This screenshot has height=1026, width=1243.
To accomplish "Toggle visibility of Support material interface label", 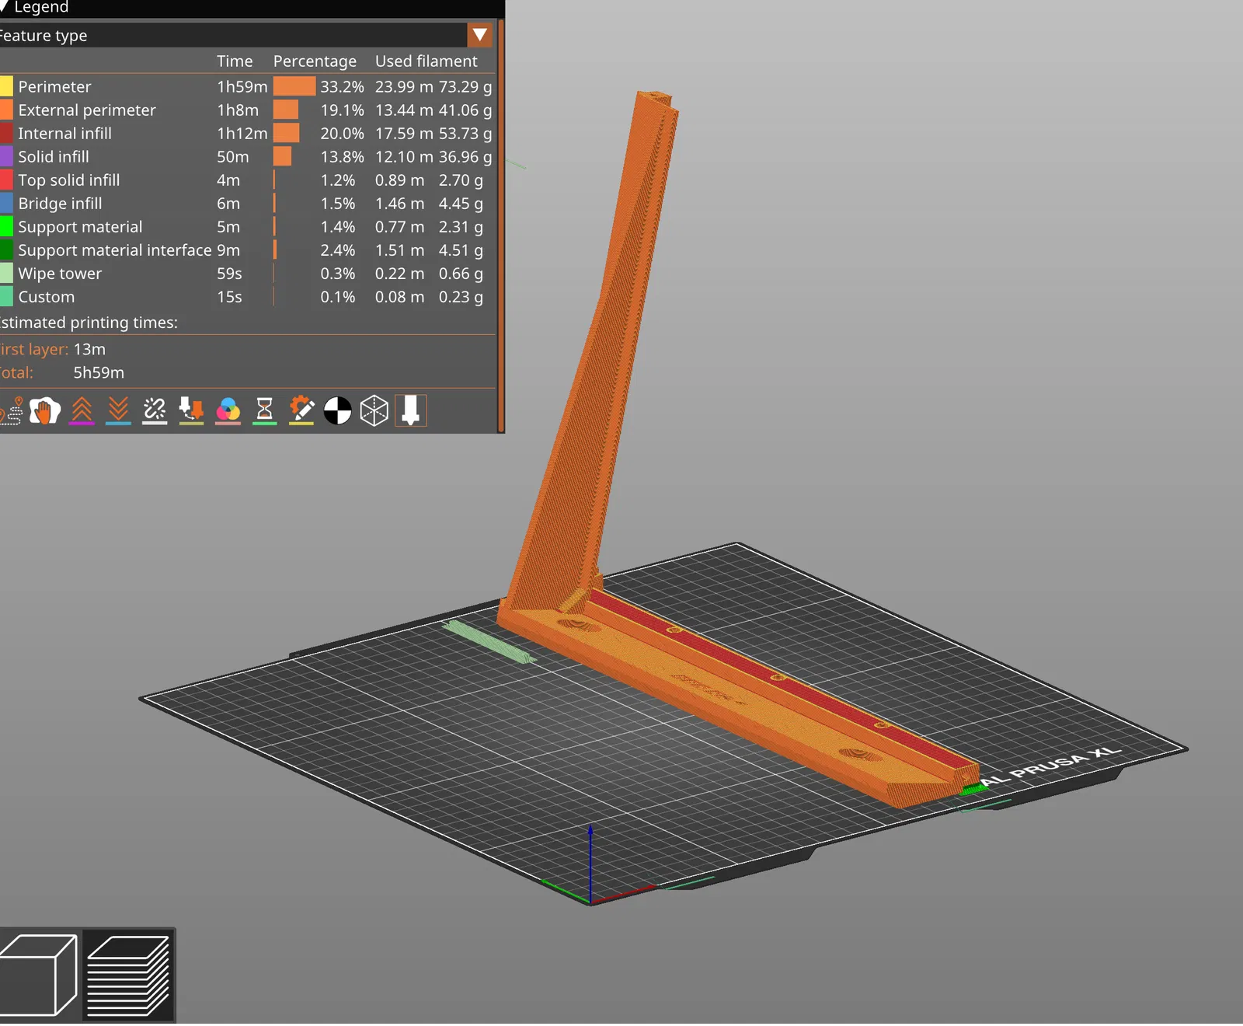I will [115, 250].
